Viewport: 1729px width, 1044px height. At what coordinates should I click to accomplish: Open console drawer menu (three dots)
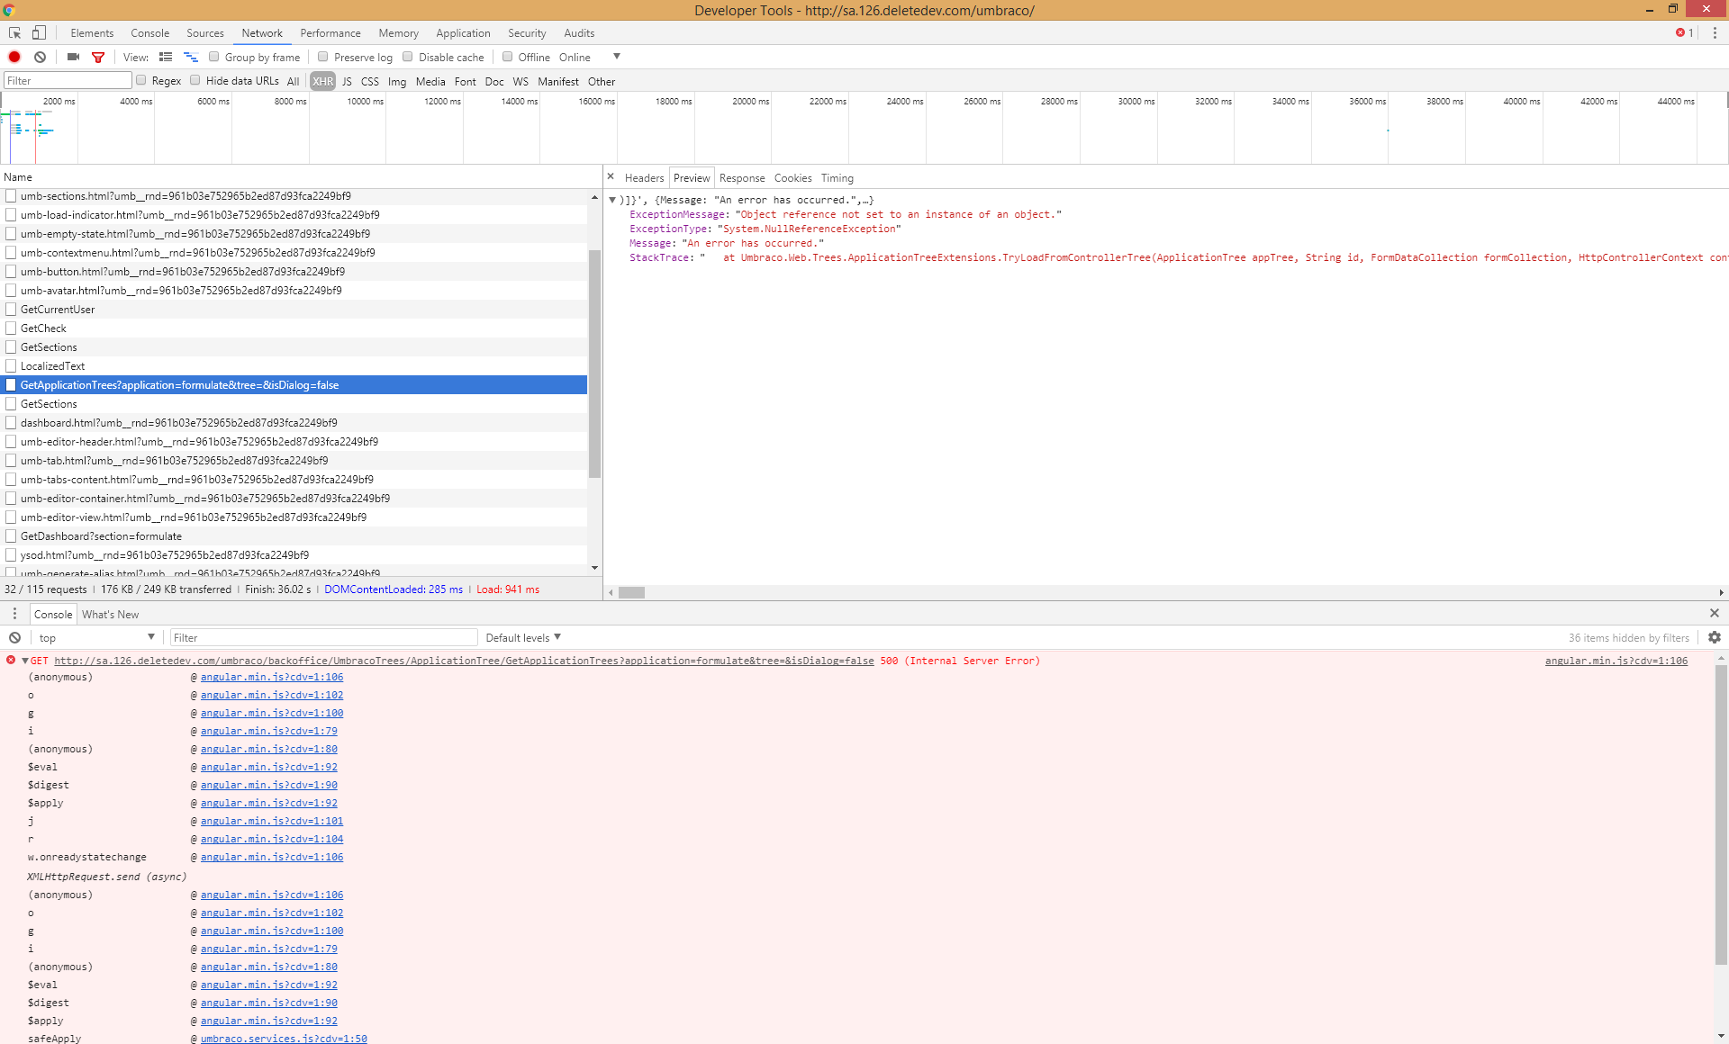14,614
